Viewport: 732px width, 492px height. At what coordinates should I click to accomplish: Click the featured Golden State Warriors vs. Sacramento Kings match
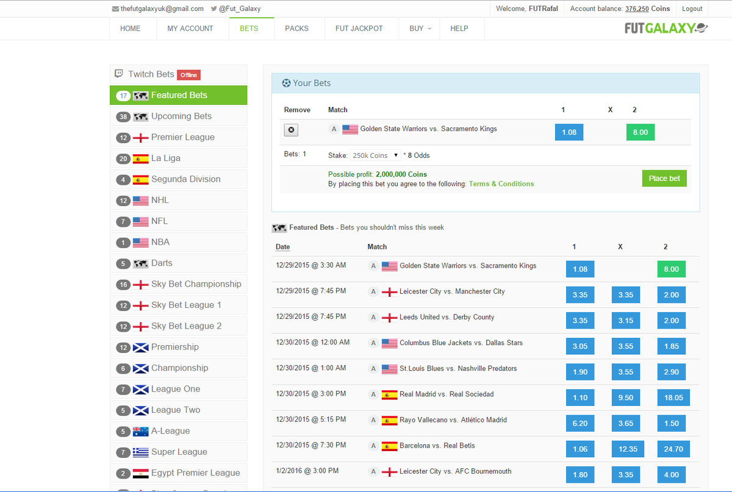(x=468, y=266)
